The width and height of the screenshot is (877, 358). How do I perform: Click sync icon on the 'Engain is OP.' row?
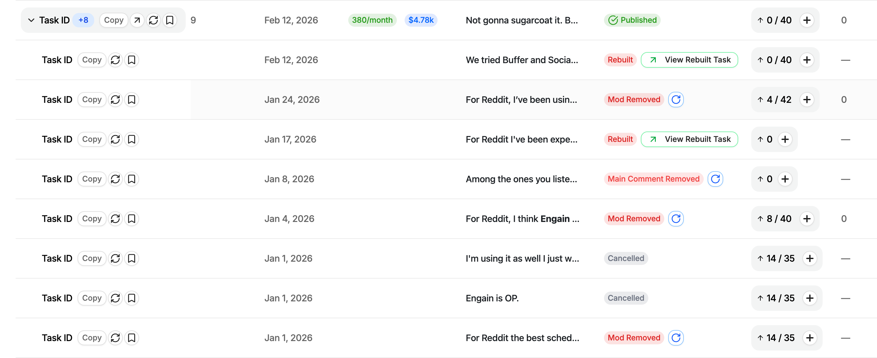tap(115, 298)
